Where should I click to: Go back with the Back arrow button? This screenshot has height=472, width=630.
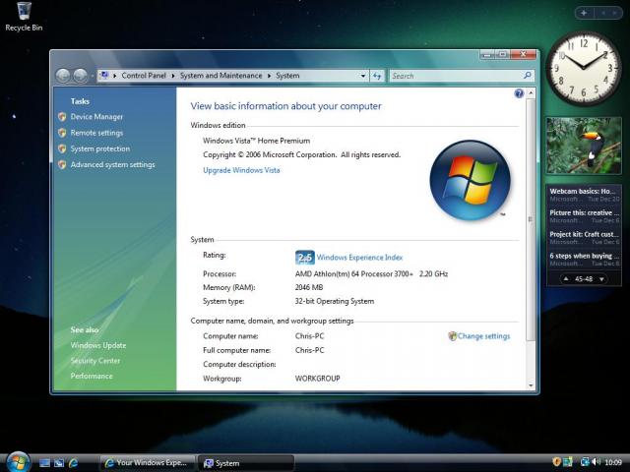(x=63, y=76)
